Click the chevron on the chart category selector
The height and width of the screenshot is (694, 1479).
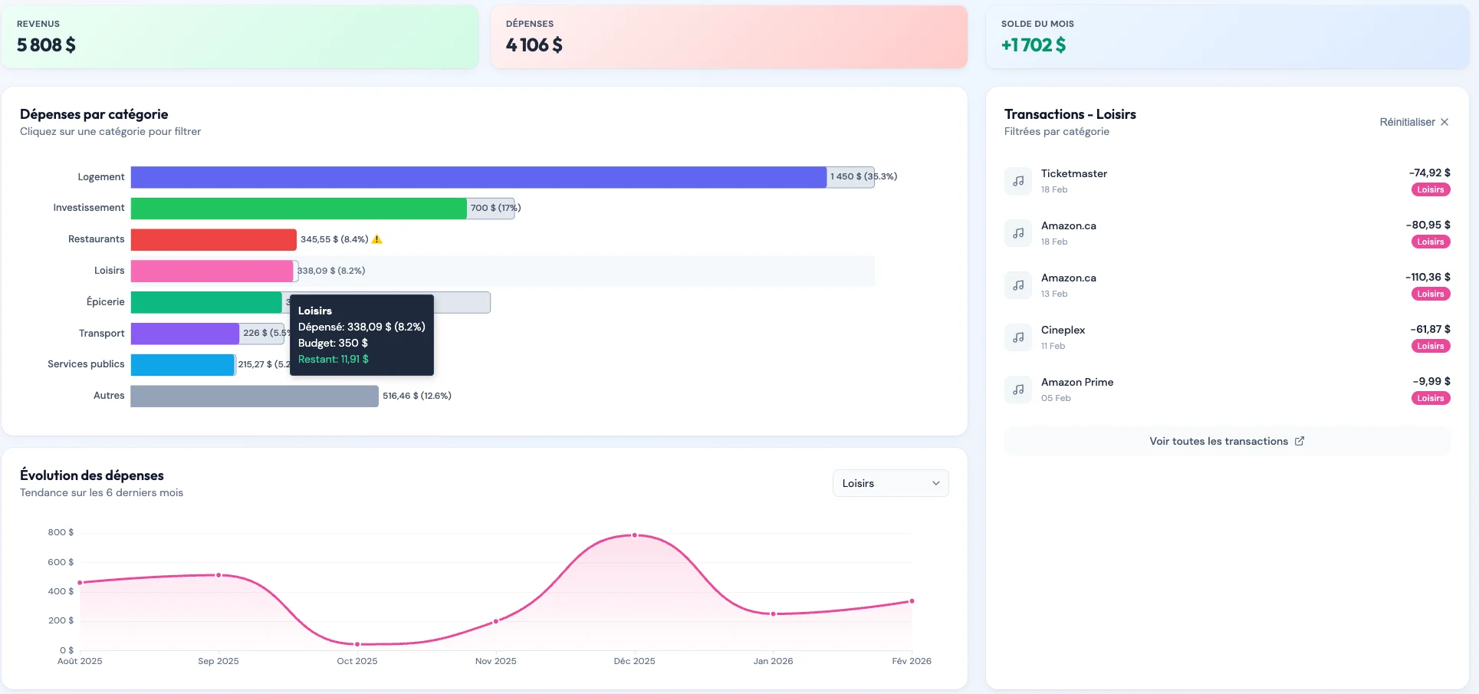[x=935, y=483]
